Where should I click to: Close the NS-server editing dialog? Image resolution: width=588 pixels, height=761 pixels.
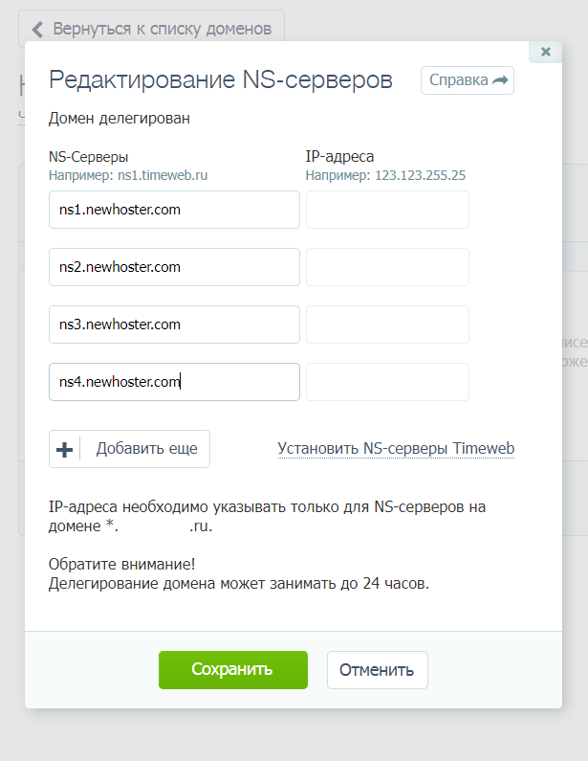(x=545, y=52)
